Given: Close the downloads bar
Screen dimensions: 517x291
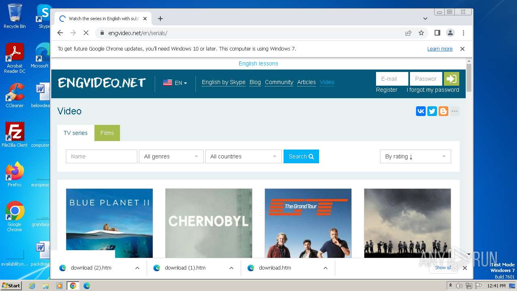Looking at the screenshot, I should (465, 268).
